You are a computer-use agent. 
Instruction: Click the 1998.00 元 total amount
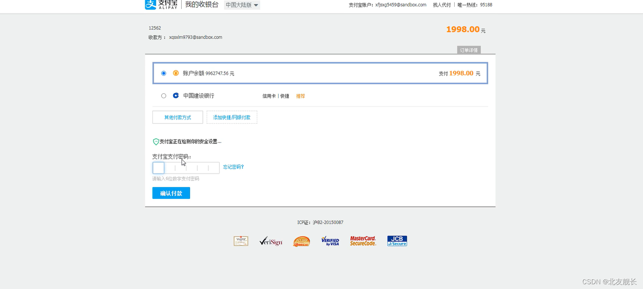pos(466,30)
